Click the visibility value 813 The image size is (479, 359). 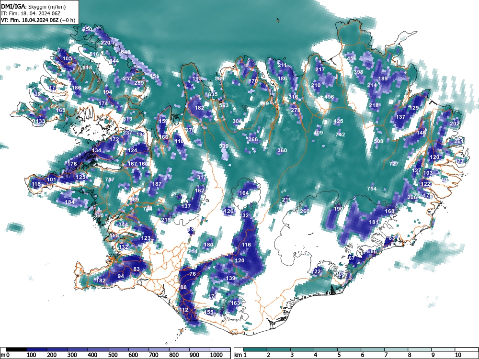coord(128,119)
